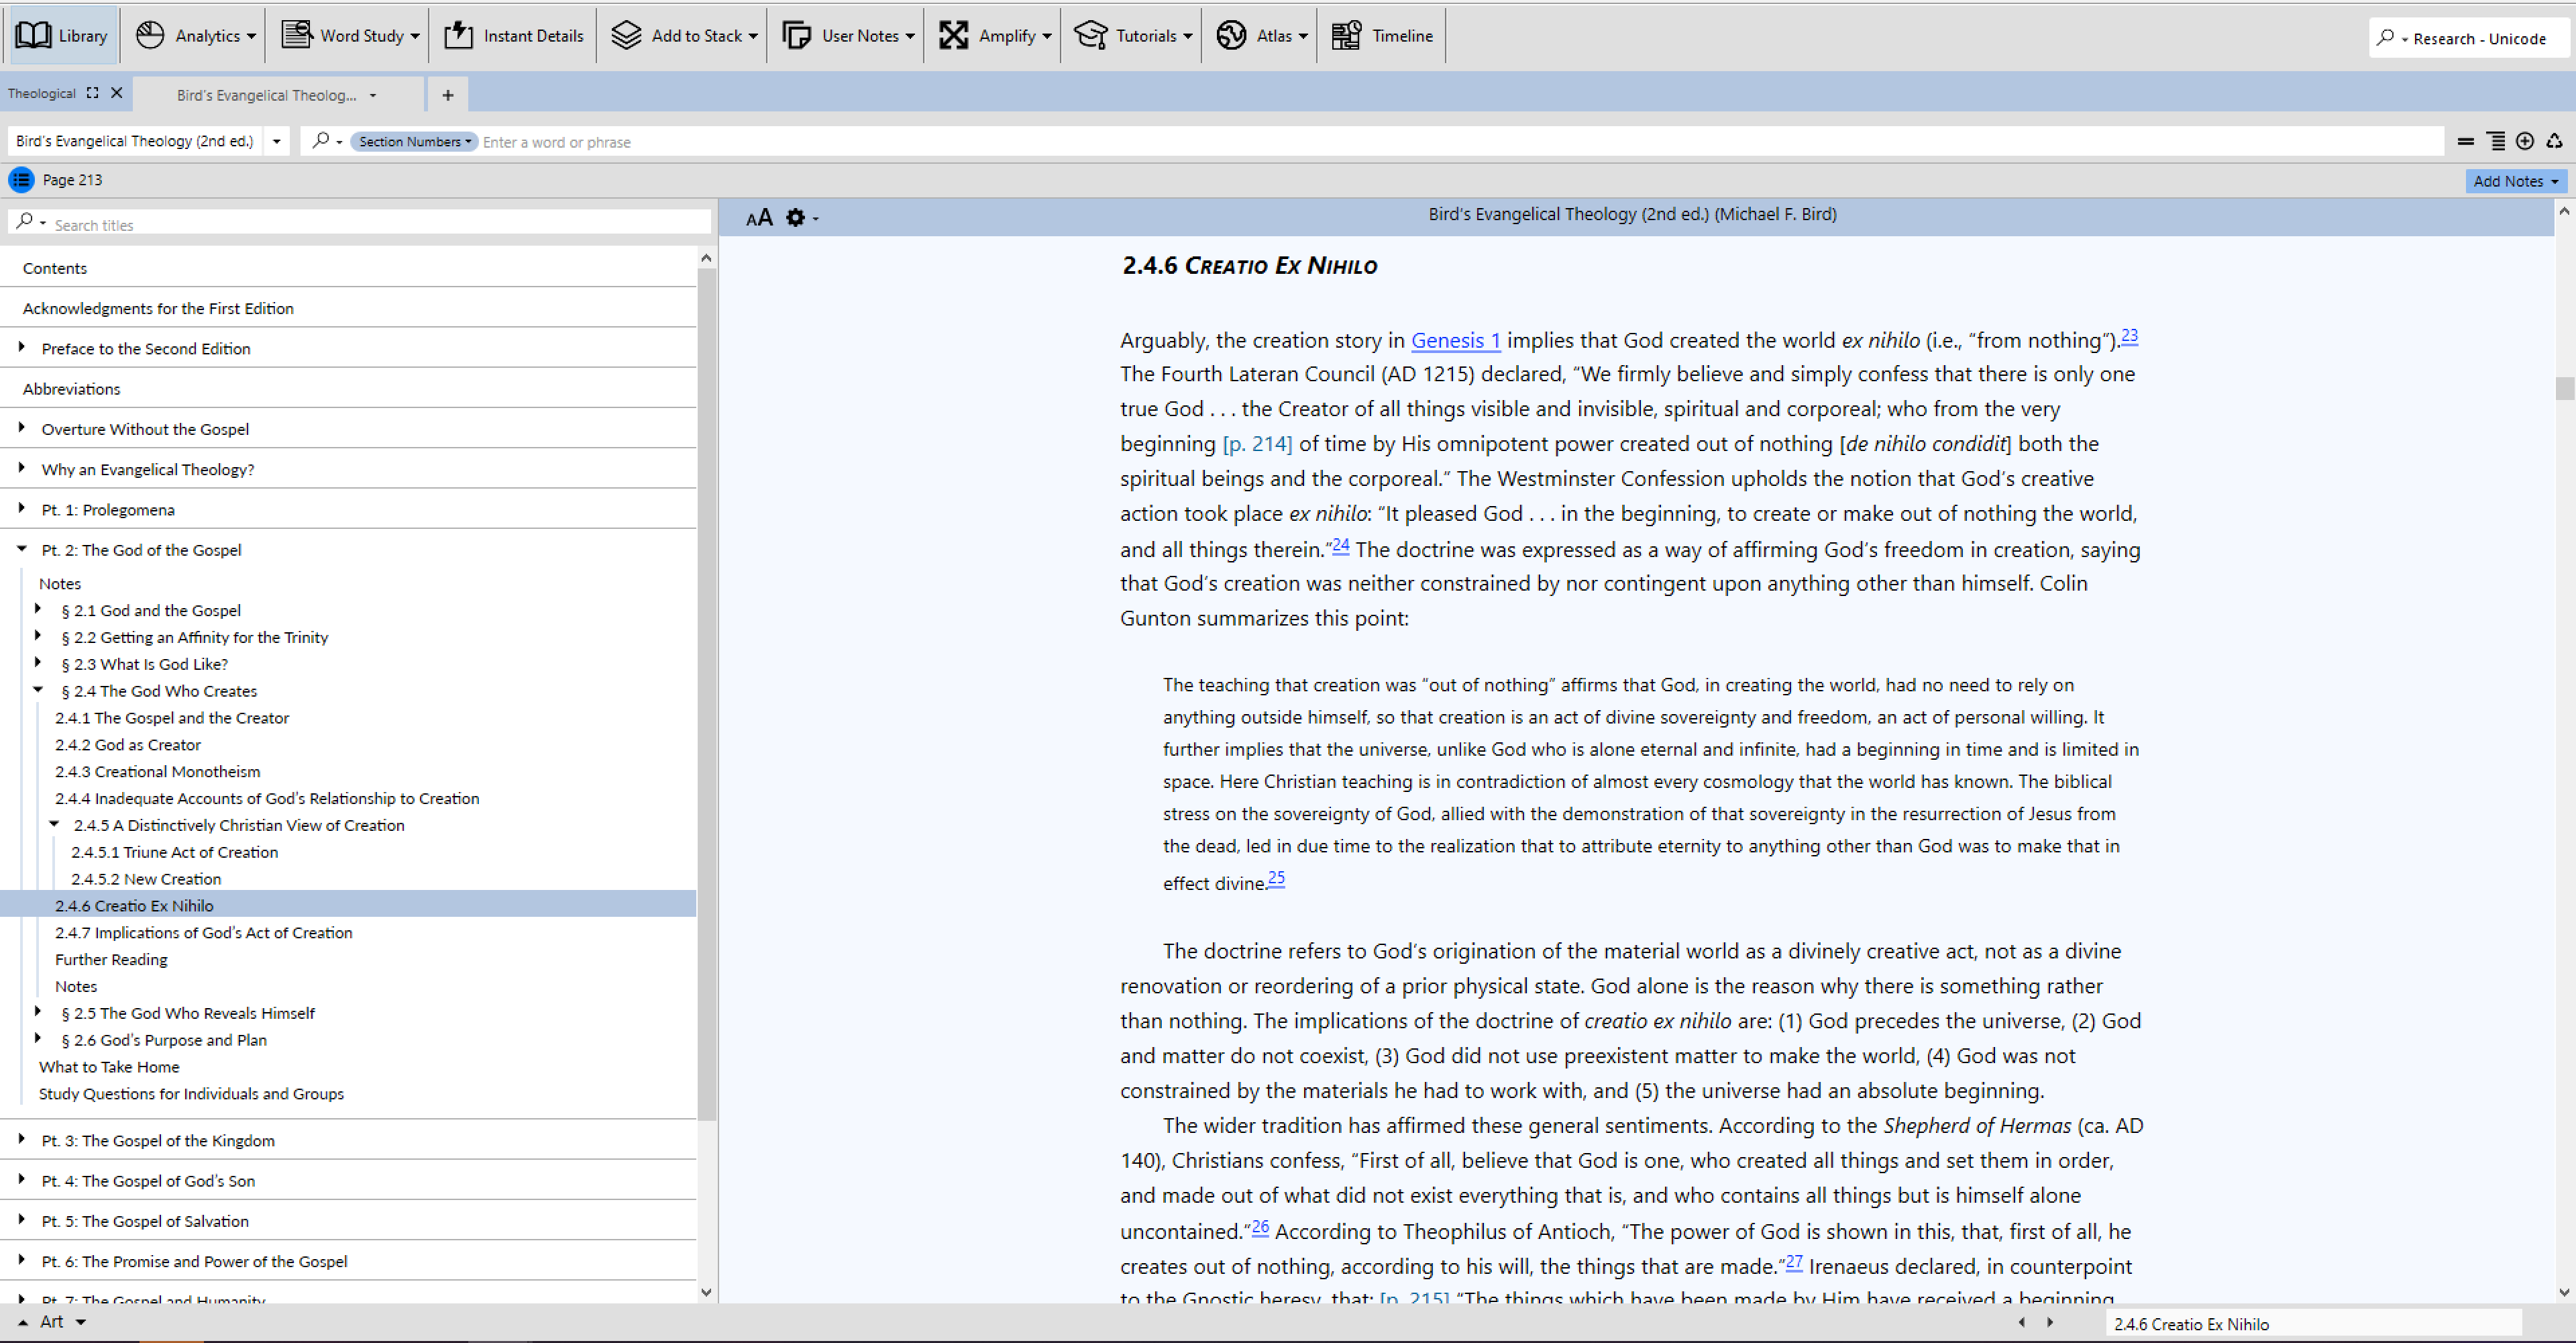Open the Atlas globe icon
2576x1343 pixels.
point(1231,35)
